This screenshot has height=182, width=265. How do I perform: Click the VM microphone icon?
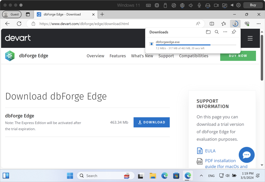click(x=199, y=5)
